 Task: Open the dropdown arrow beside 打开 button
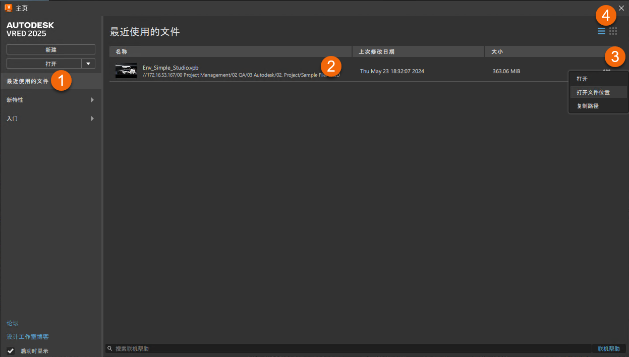(88, 64)
